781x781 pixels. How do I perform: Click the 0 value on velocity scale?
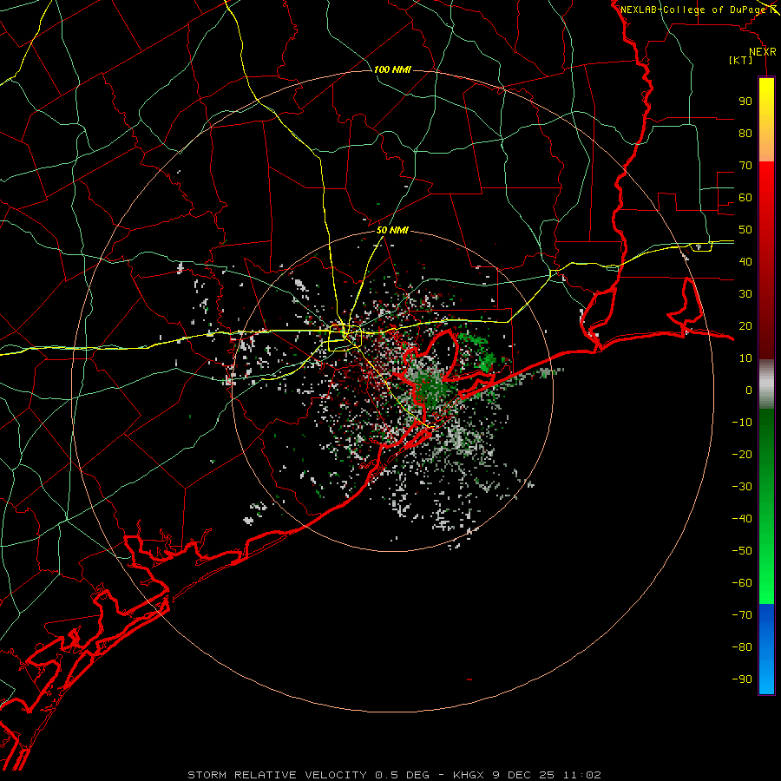749,390
